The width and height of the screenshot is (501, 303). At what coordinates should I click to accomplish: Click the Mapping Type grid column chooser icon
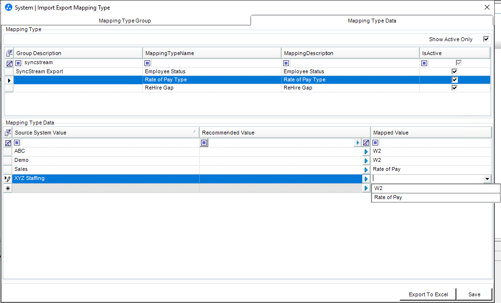point(9,53)
